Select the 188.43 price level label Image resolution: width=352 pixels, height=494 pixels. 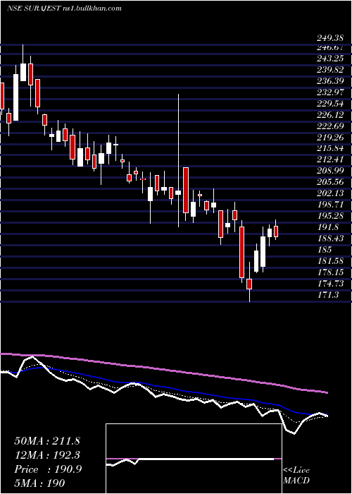(330, 239)
